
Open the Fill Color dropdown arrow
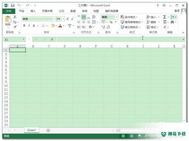coord(56,26)
